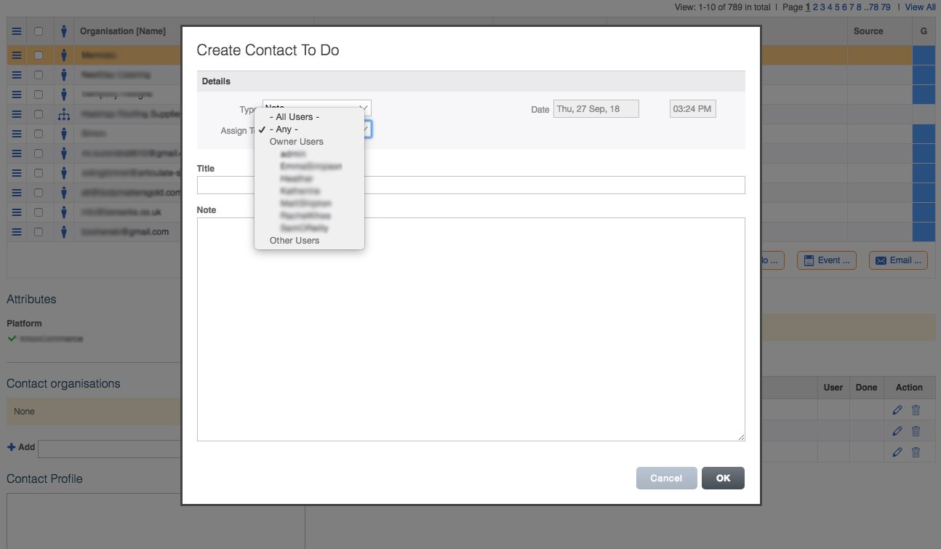Screen dimensions: 941x549
Task: Focus the Title input field
Action: pyautogui.click(x=470, y=185)
